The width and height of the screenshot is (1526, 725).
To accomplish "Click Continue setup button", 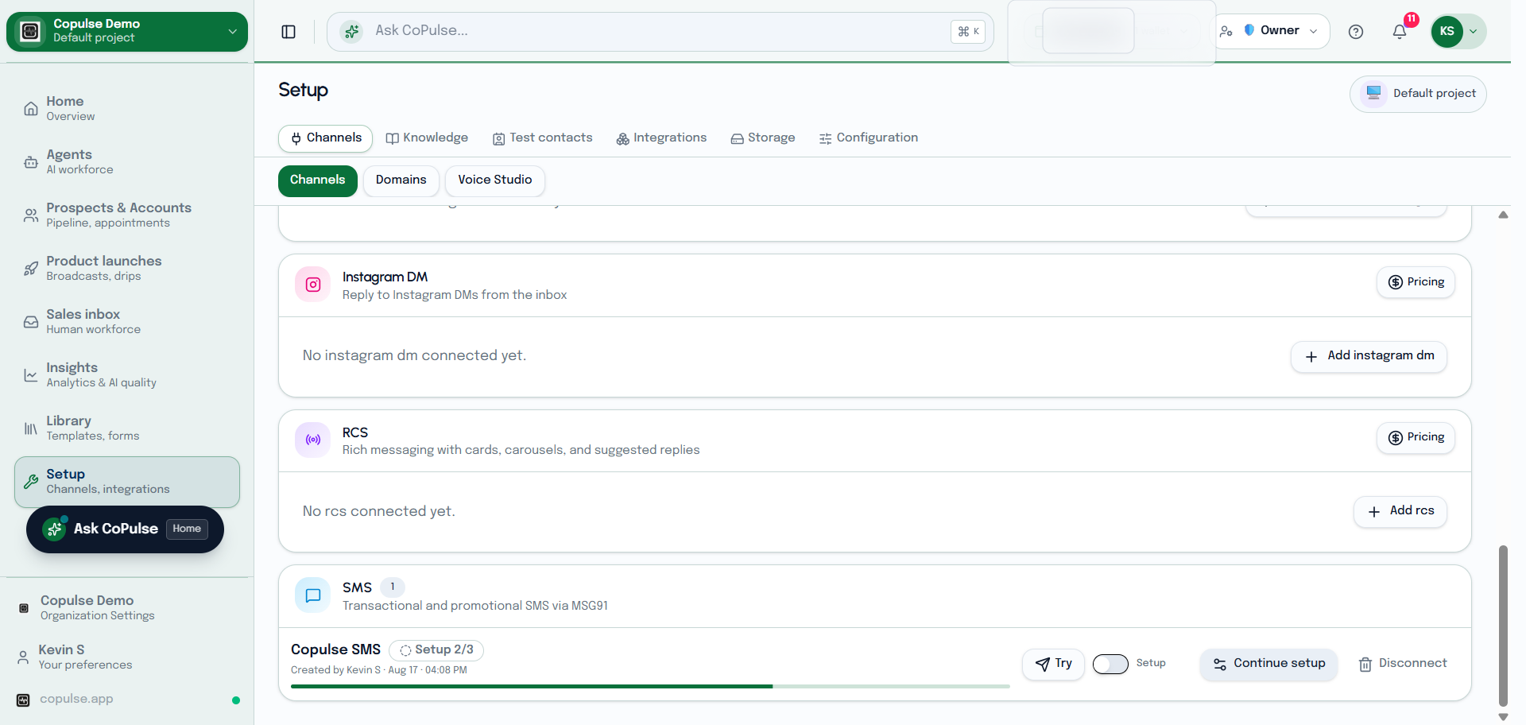I will point(1269,664).
